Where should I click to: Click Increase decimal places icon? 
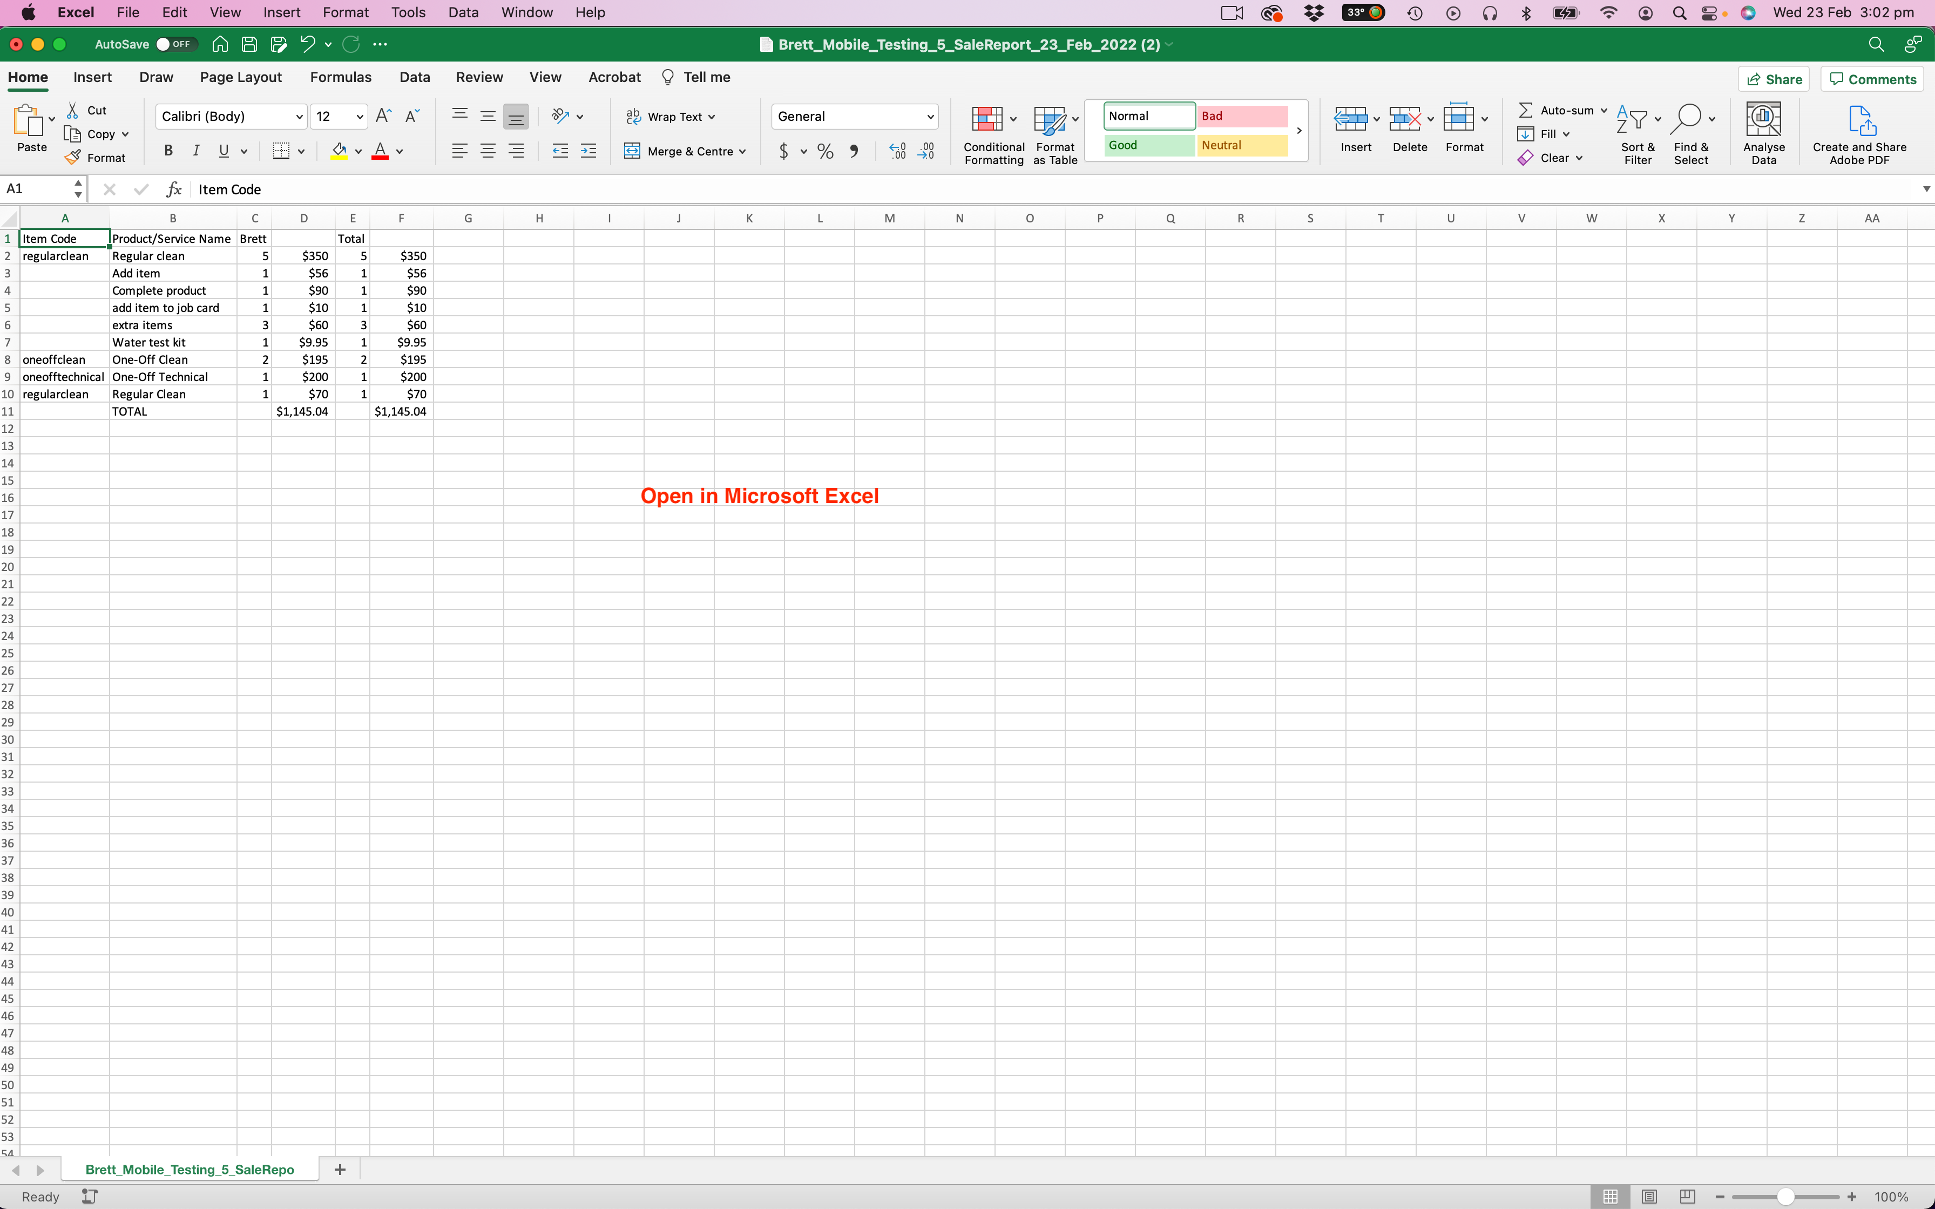[x=897, y=151]
